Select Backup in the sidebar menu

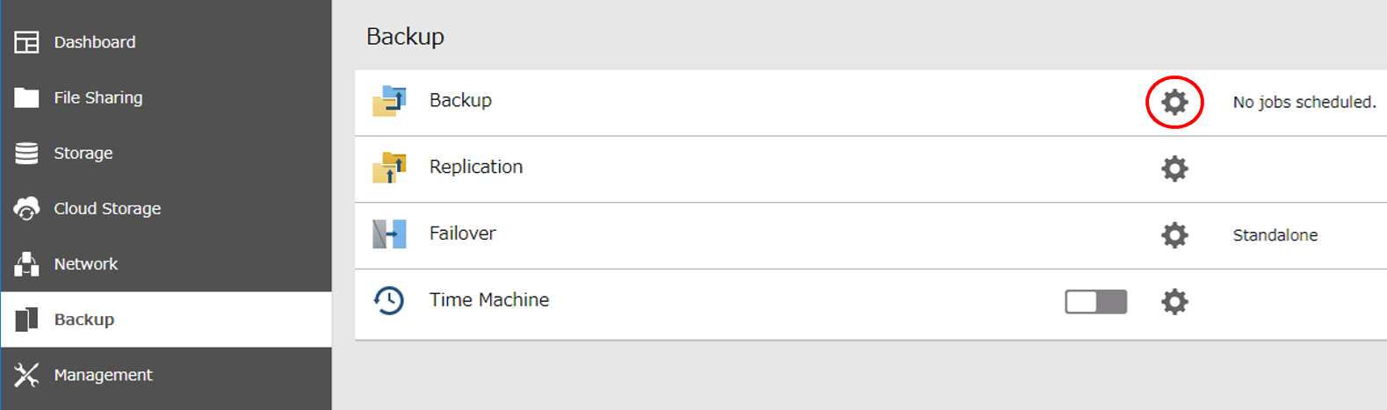point(83,320)
